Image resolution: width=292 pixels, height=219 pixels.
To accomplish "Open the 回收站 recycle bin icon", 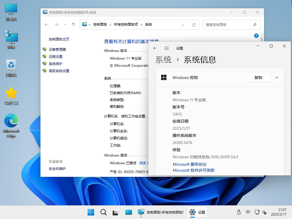I will click(x=11, y=68).
